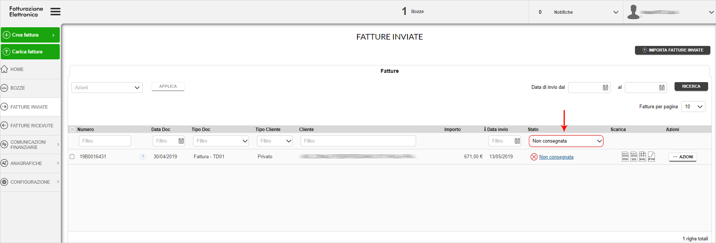The width and height of the screenshot is (716, 243).
Task: Tick checkbox for invoice 19B0016431
Action: [x=72, y=157]
